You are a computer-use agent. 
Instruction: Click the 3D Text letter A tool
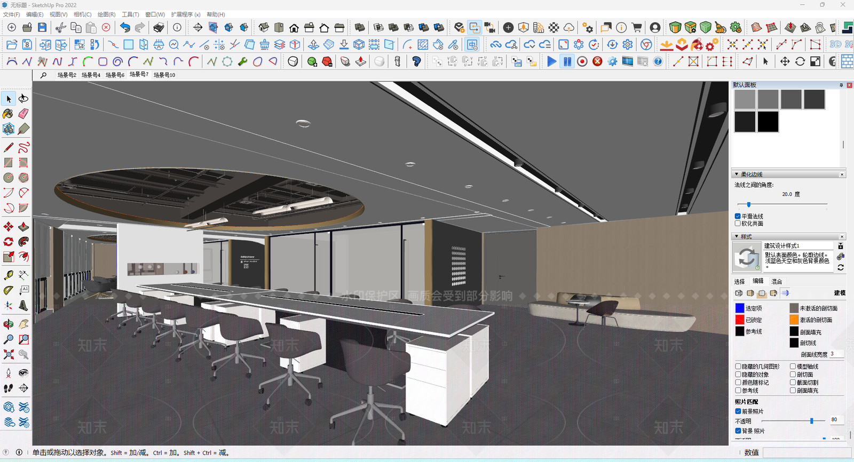[x=23, y=306]
